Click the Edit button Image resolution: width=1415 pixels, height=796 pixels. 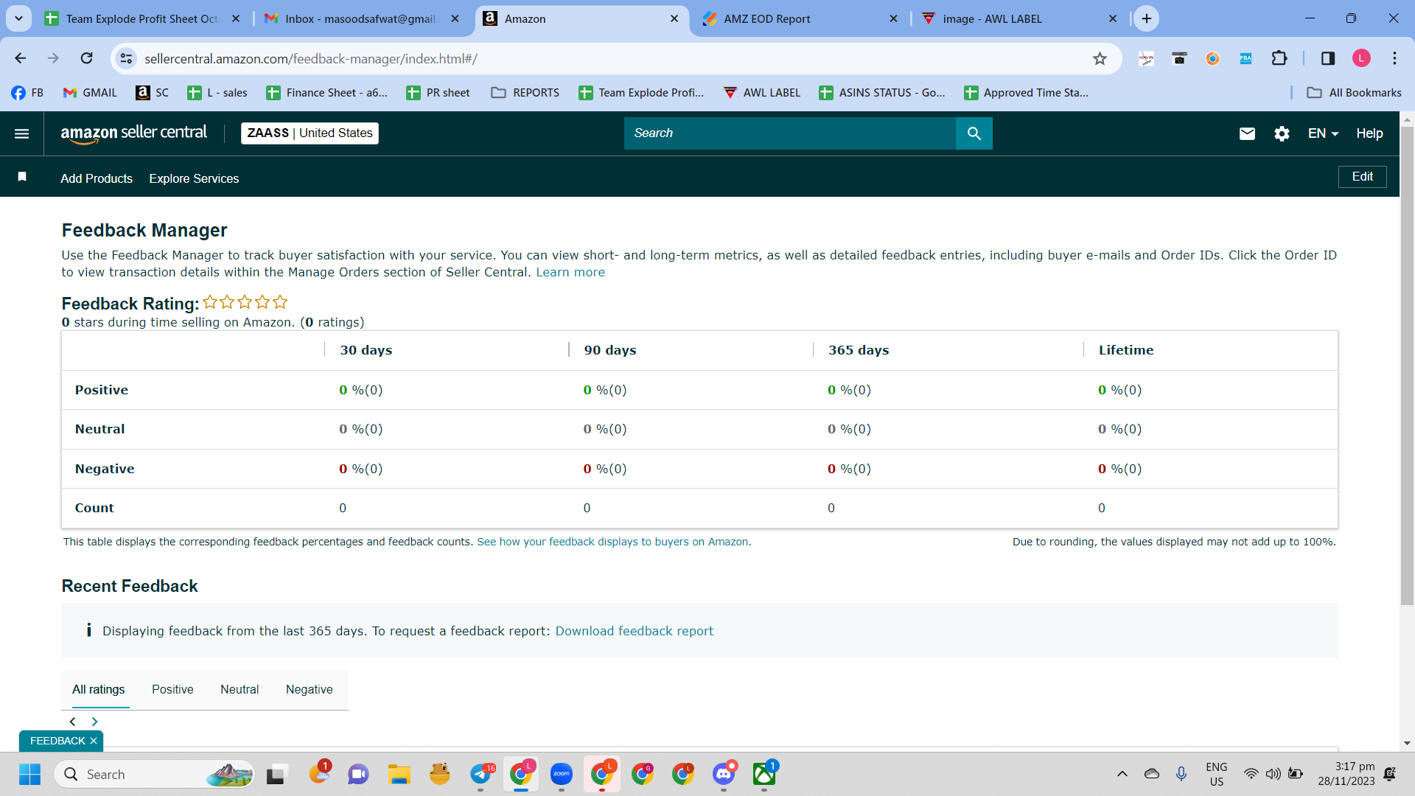click(x=1362, y=177)
